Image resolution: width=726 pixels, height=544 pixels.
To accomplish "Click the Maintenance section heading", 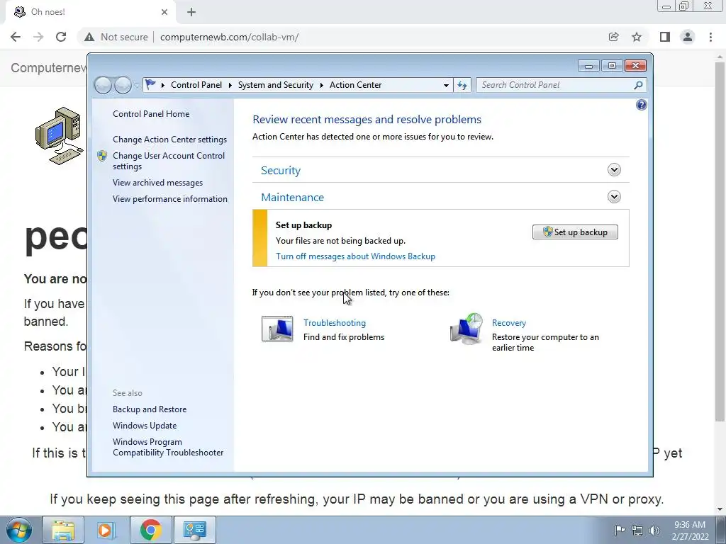I will 293,197.
